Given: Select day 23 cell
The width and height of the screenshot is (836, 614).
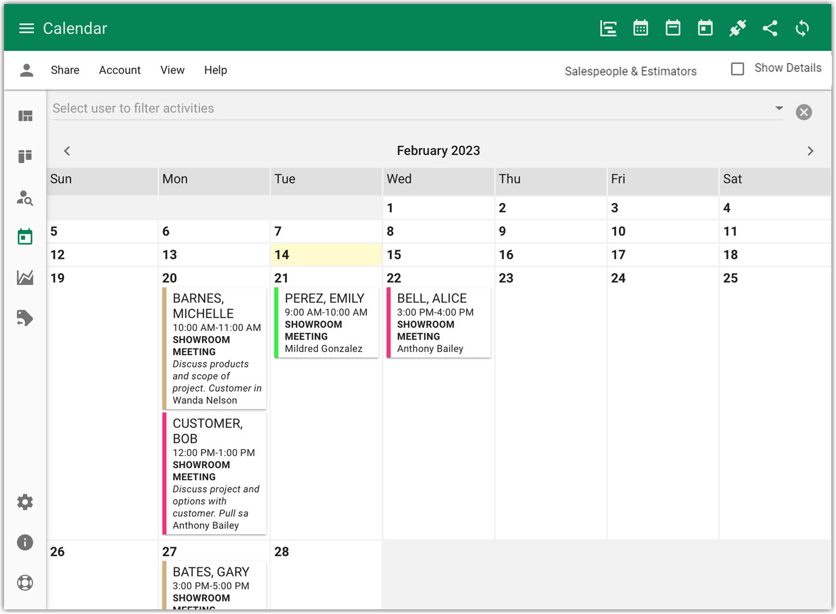Looking at the screenshot, I should click(x=550, y=403).
